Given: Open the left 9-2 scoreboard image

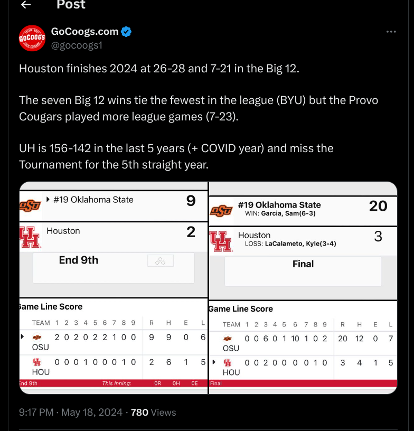Looking at the screenshot, I should click(x=114, y=288).
